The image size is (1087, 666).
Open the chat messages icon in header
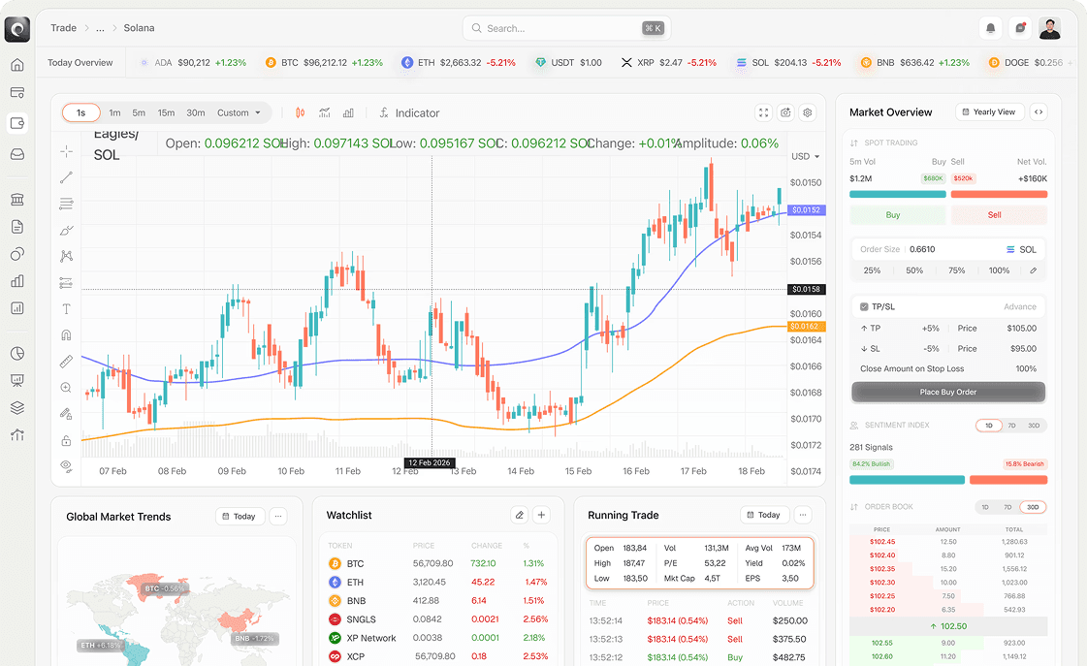[1020, 28]
